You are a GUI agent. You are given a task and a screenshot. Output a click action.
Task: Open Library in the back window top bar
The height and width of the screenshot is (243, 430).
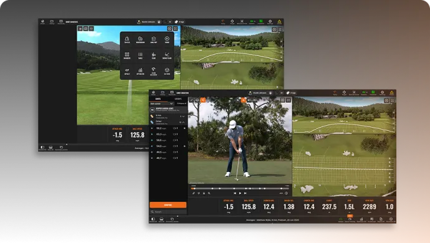tap(52, 22)
